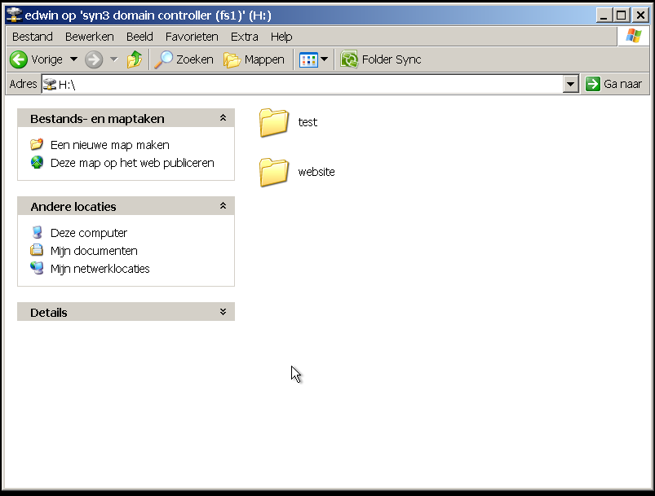The image size is (655, 496).
Task: Select the website folder icon
Action: 274,173
